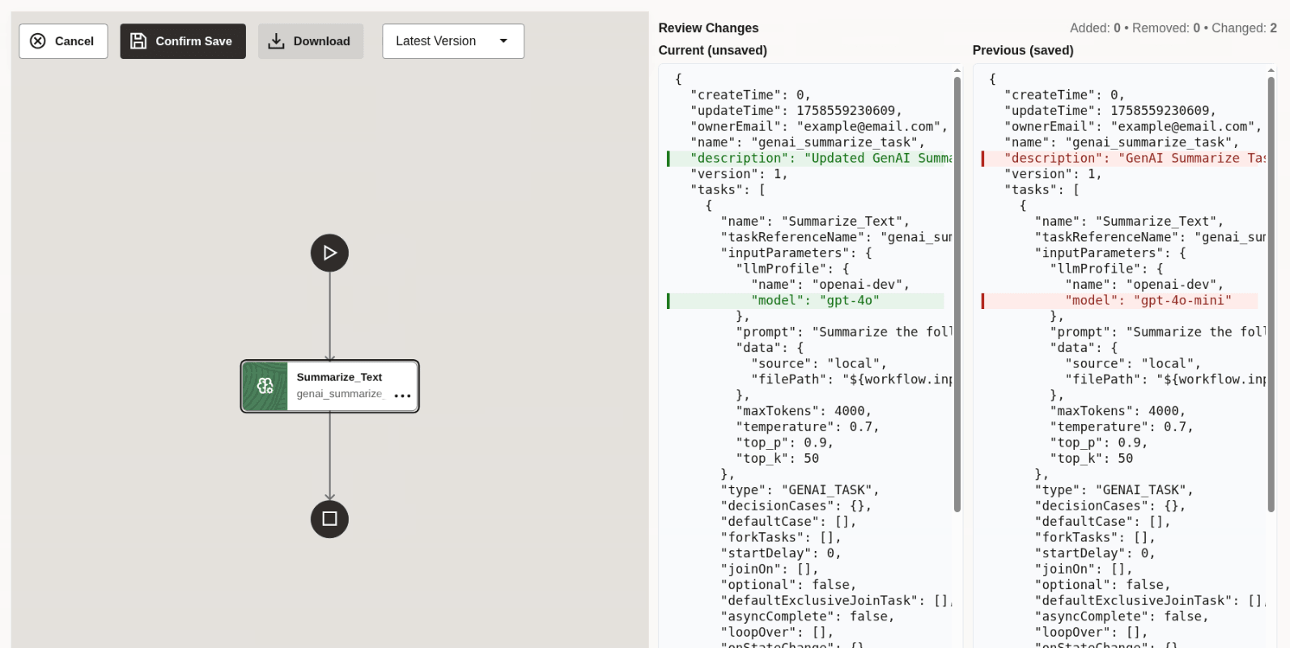Click "type": "GENAI_TASK" in Current pane
Viewport: 1290px width, 648px height.
point(800,490)
